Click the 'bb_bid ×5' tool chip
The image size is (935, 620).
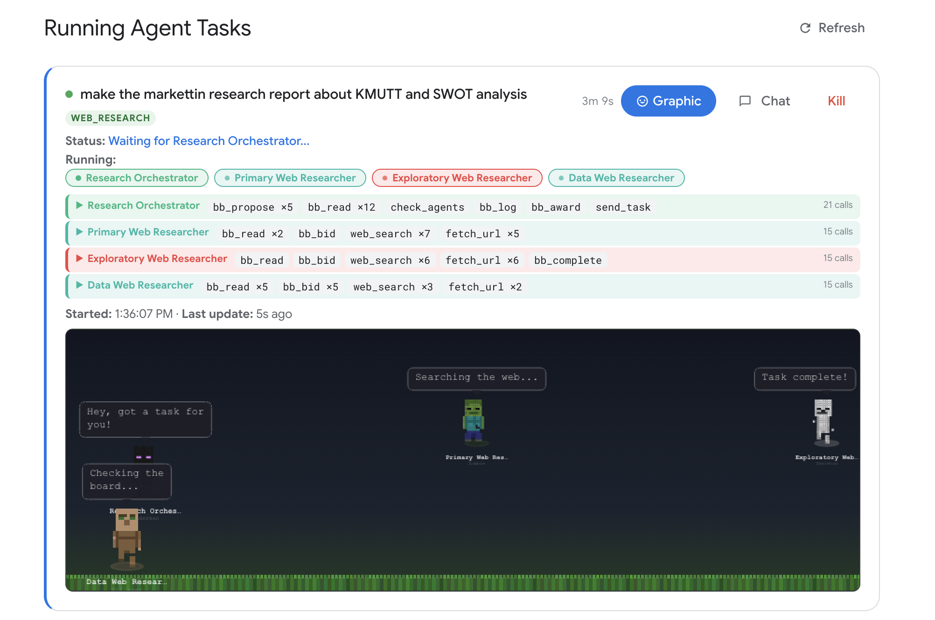click(x=310, y=287)
